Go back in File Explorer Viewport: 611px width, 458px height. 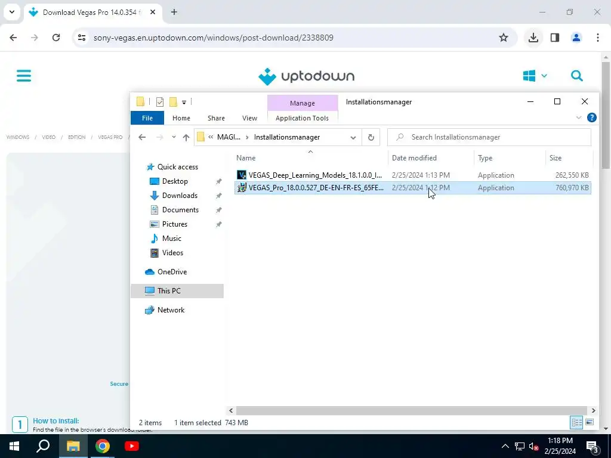(x=142, y=137)
